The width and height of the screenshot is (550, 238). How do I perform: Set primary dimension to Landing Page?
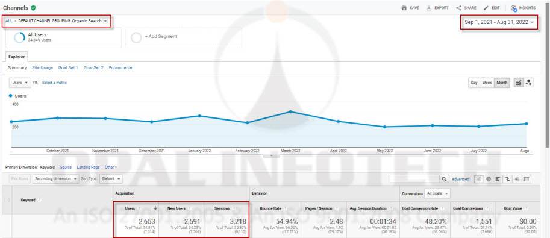click(88, 167)
